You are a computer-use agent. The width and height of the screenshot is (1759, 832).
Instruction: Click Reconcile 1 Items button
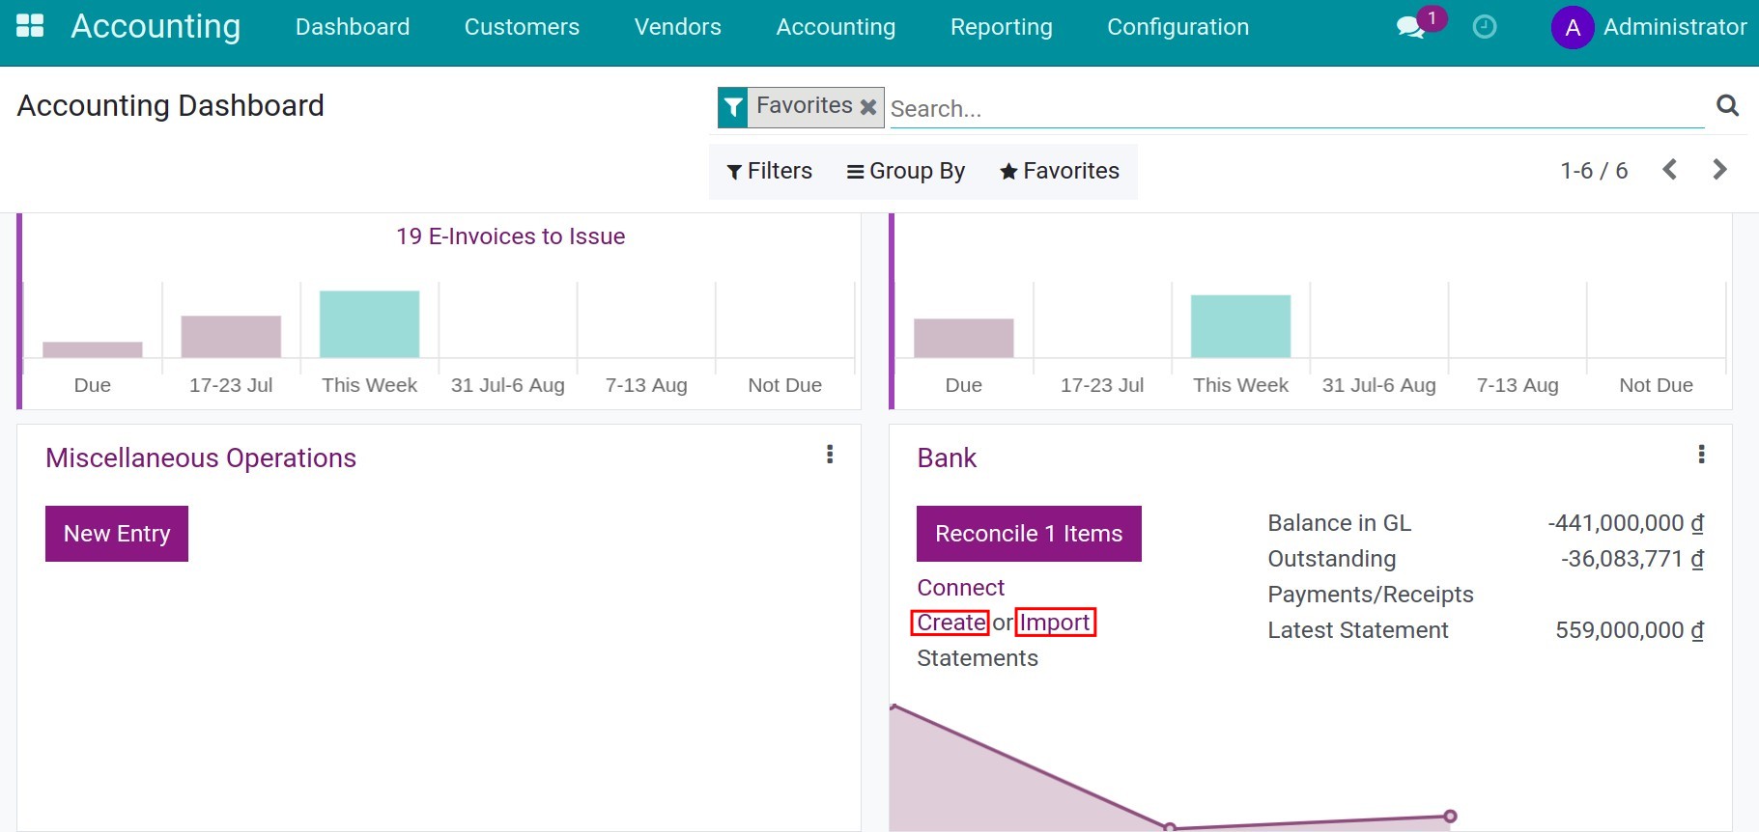click(1029, 534)
